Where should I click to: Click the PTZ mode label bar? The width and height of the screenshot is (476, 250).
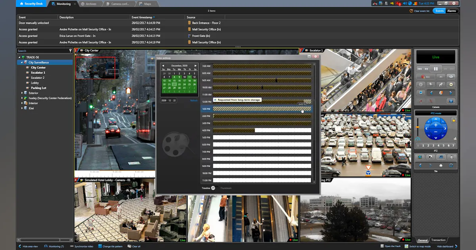[x=436, y=113]
